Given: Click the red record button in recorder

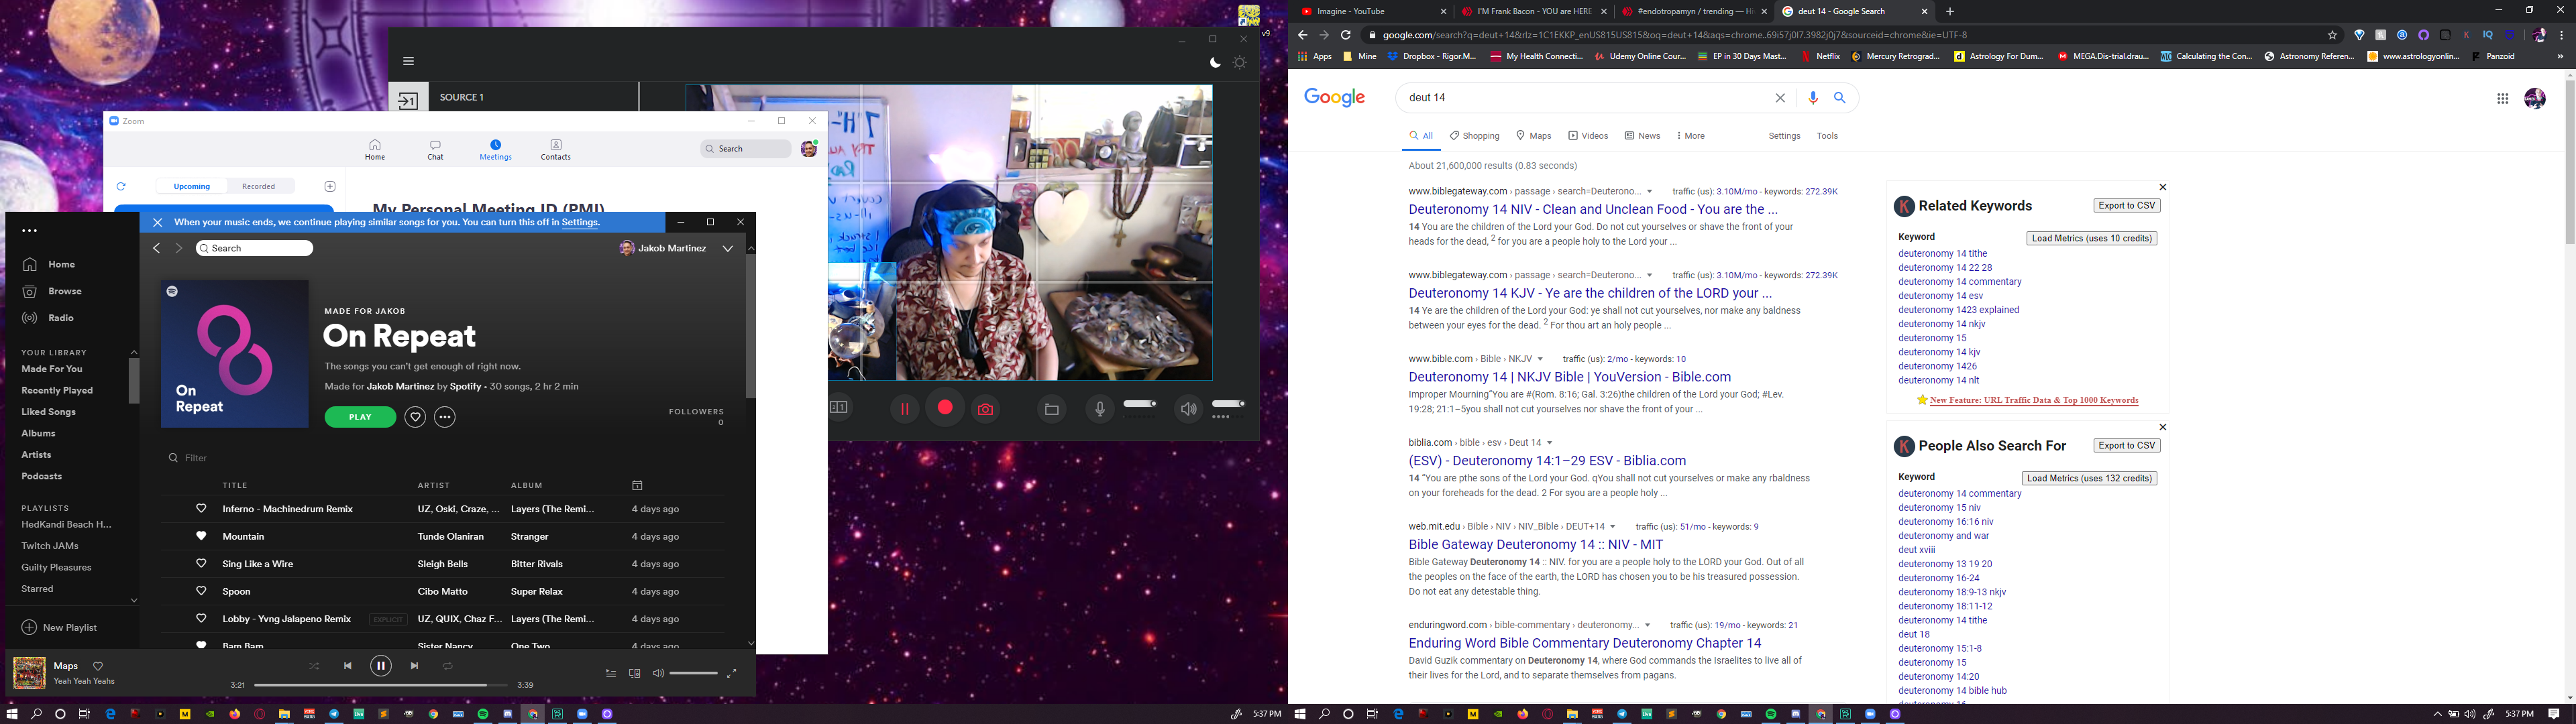Looking at the screenshot, I should click(x=945, y=408).
